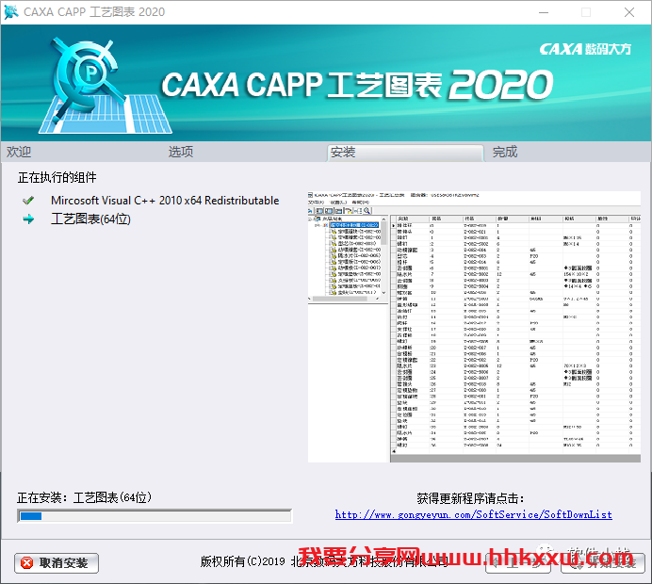Close the CAXA CAPP installer window
The width and height of the screenshot is (652, 584).
629,12
